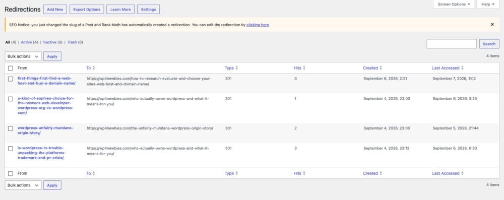Image resolution: width=504 pixels, height=200 pixels.
Task: Click destination URL how-to-research-evaluate-and-choose
Action: tap(149, 81)
